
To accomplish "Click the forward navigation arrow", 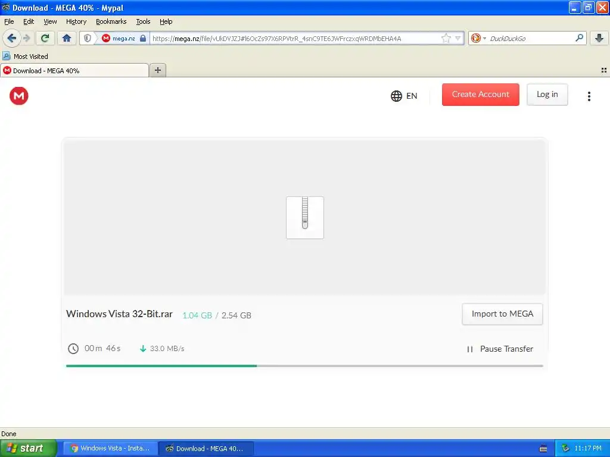I will [x=26, y=38].
